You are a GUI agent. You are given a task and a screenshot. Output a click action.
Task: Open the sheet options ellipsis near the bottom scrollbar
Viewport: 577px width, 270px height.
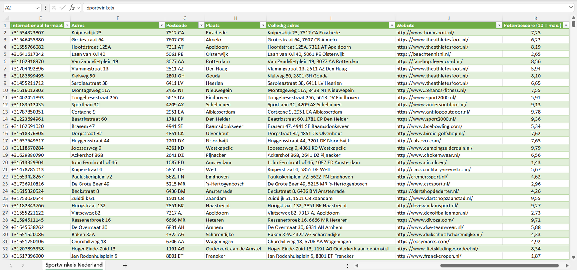tap(347, 265)
